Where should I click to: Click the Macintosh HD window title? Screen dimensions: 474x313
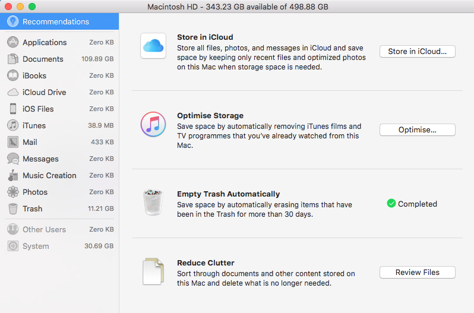pos(238,7)
